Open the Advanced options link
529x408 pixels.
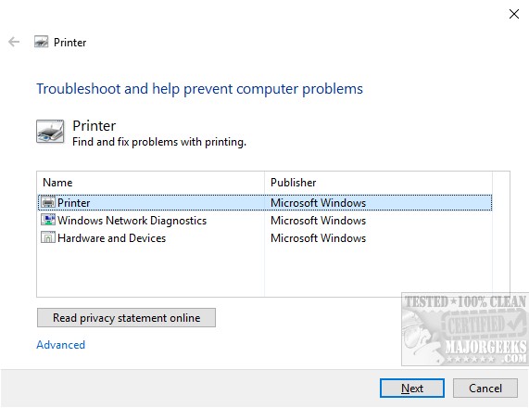(x=61, y=345)
